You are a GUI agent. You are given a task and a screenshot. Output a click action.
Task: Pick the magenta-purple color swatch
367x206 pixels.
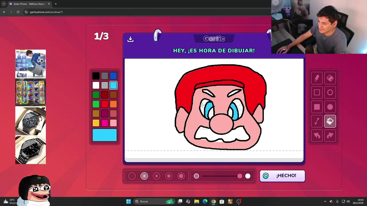pyautogui.click(x=105, y=114)
